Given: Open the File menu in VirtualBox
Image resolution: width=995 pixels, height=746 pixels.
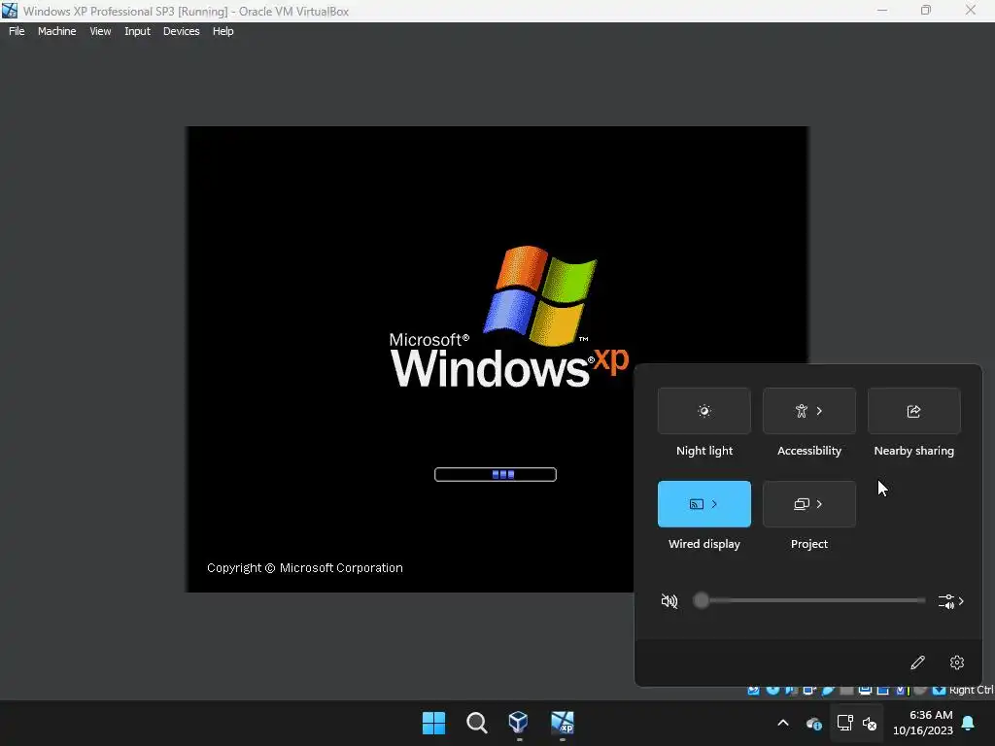Looking at the screenshot, I should [17, 31].
